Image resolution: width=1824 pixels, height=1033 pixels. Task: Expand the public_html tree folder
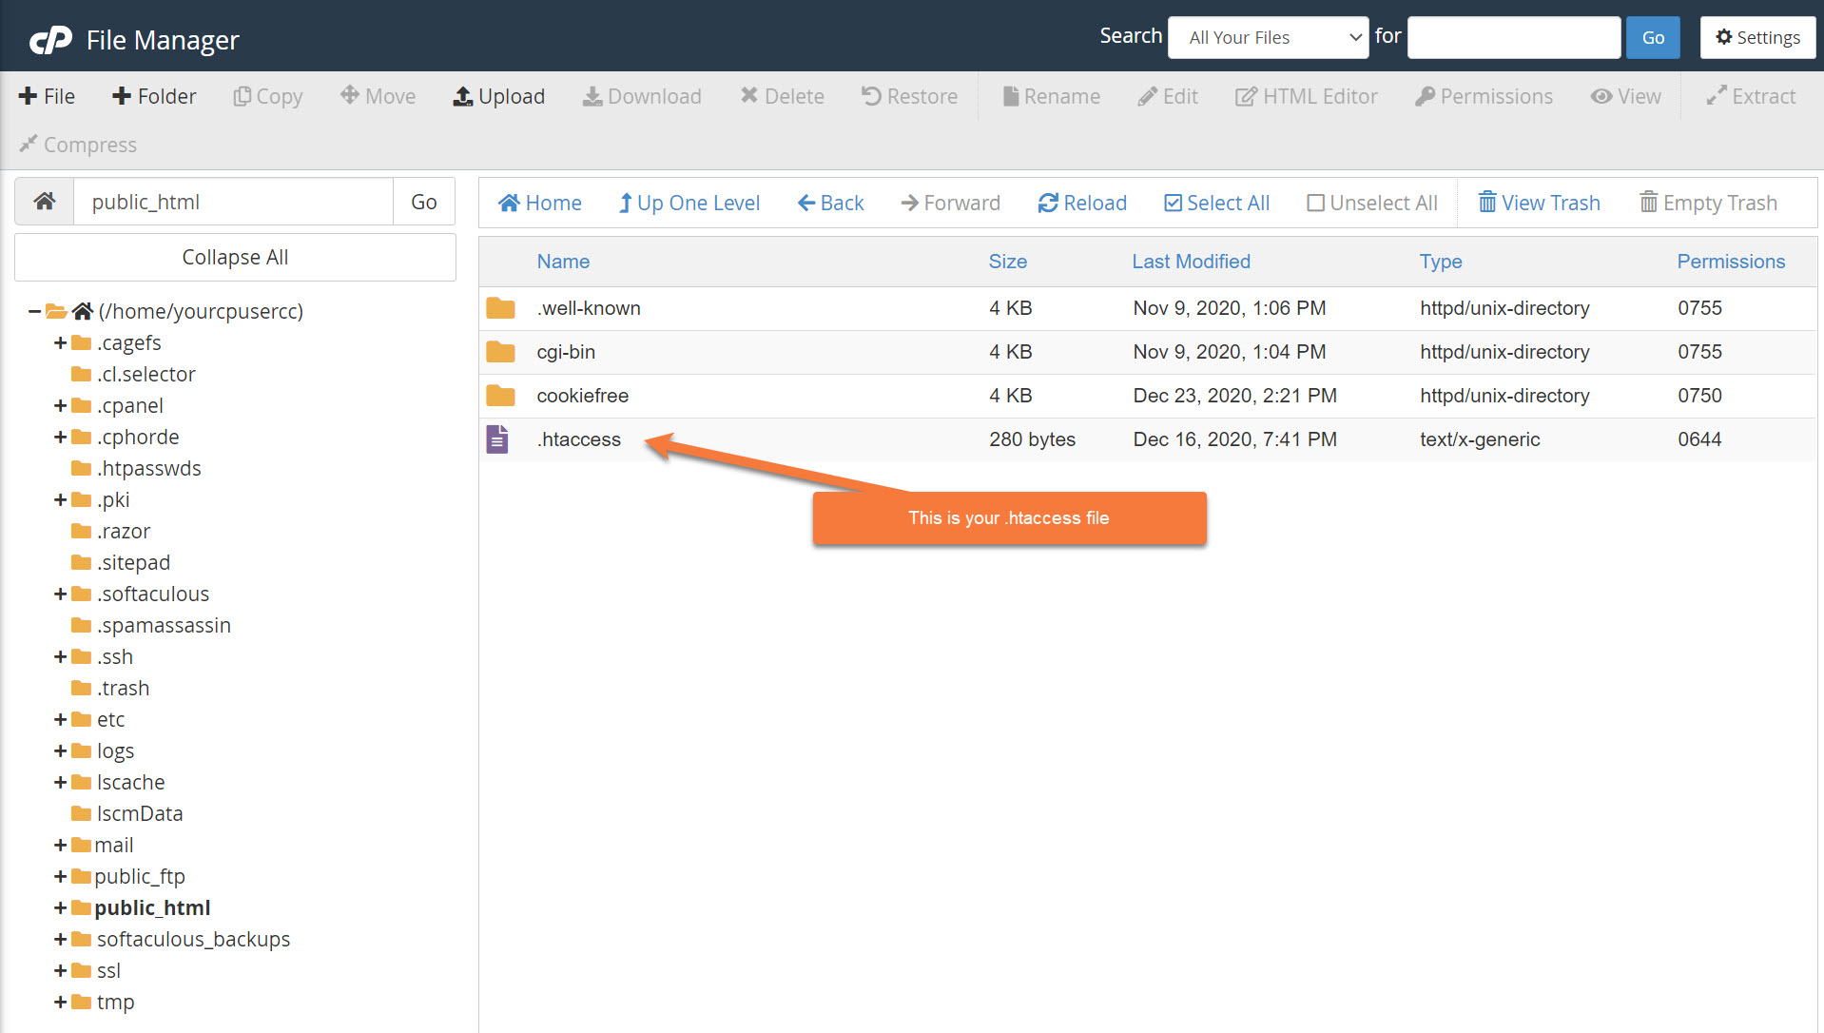pyautogui.click(x=60, y=907)
